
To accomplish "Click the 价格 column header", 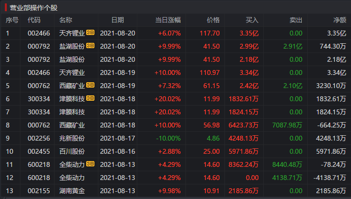I will coord(213,20).
